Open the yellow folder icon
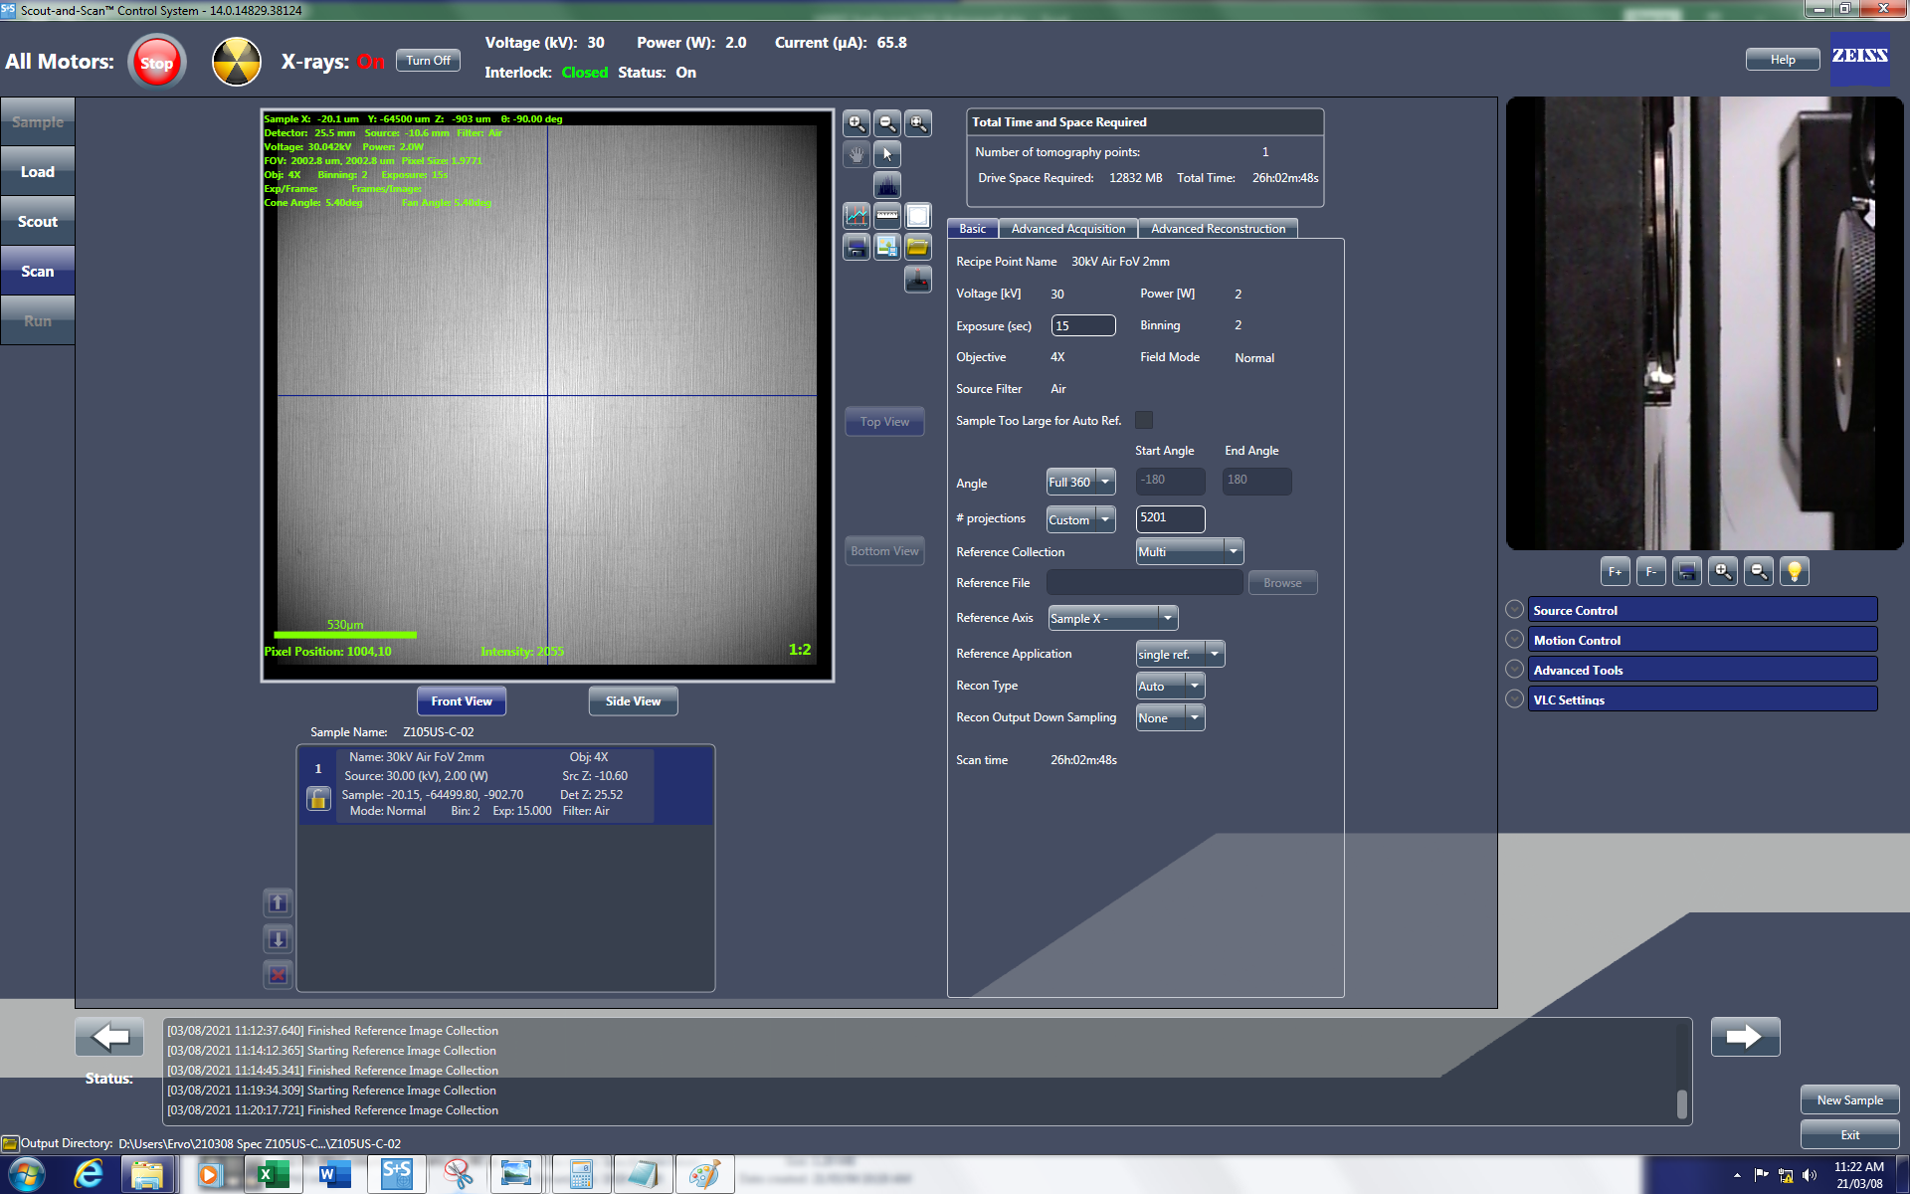 click(917, 247)
